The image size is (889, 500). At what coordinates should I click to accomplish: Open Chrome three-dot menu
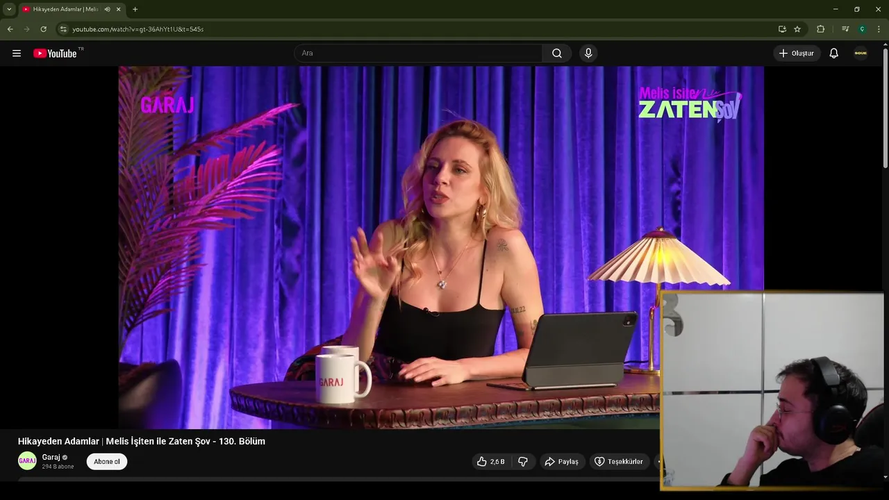coord(879,29)
